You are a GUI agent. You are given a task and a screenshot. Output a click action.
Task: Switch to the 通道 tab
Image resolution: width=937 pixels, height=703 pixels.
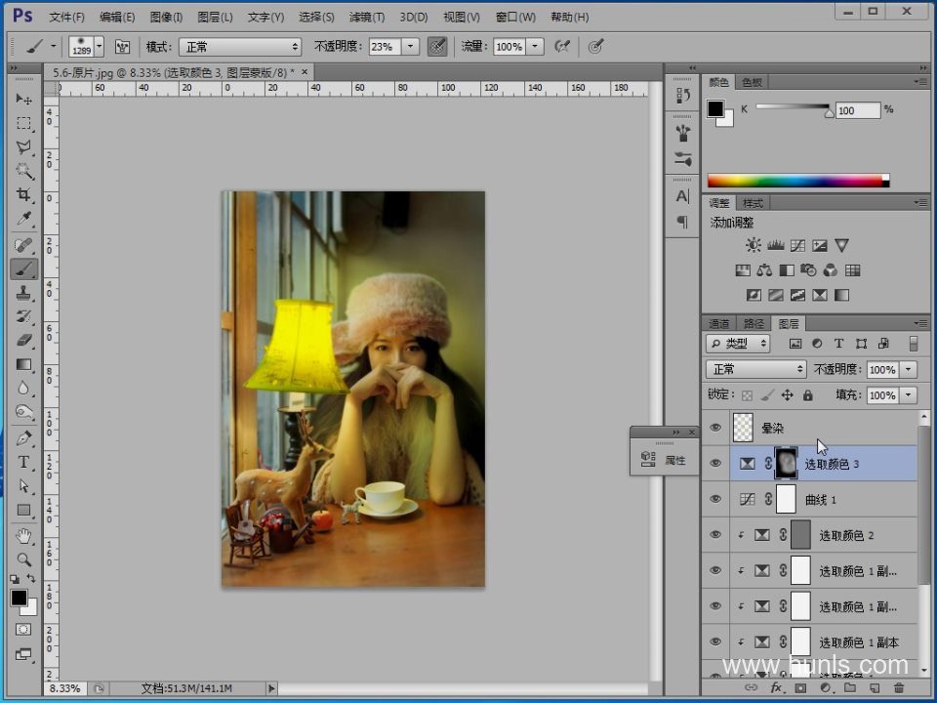[x=719, y=323]
